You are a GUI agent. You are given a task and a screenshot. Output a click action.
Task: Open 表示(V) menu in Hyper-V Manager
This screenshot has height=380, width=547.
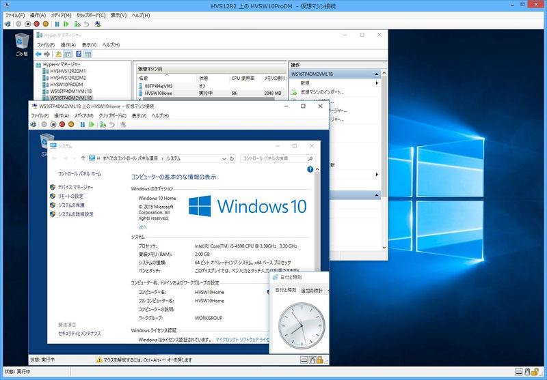tap(89, 45)
